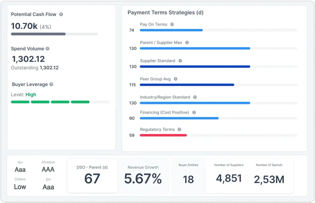Click Parent / Supplier Max info icon
315x203 pixels.
(x=187, y=43)
